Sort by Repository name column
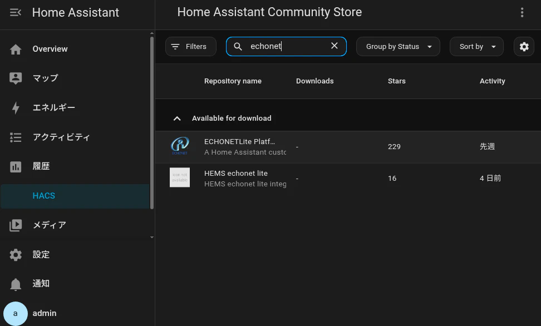Viewport: 541px width, 326px height. (233, 81)
